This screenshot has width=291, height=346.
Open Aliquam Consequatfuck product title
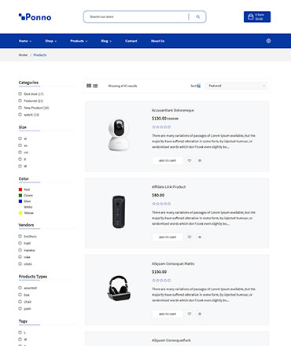(171, 340)
